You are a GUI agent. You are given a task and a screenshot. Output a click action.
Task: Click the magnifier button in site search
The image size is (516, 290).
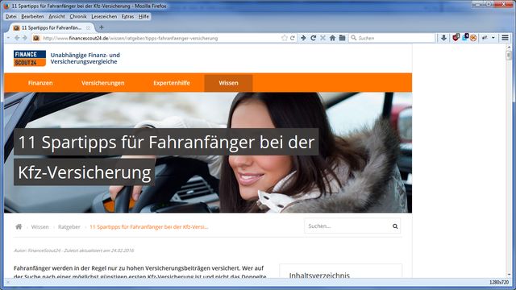click(x=395, y=226)
